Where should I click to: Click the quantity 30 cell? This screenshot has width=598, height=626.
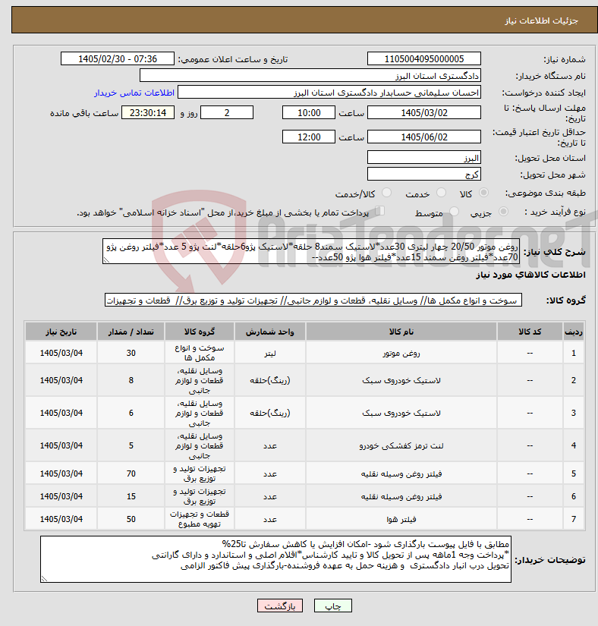131,353
